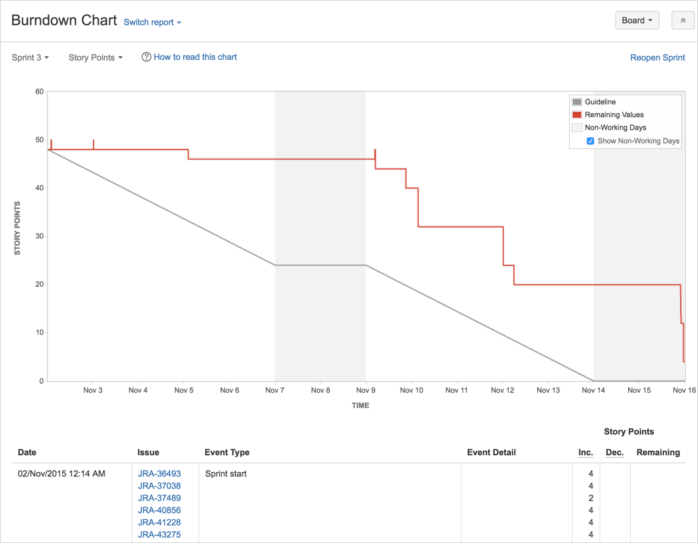
Task: Select the Inc. column header
Action: click(x=586, y=452)
